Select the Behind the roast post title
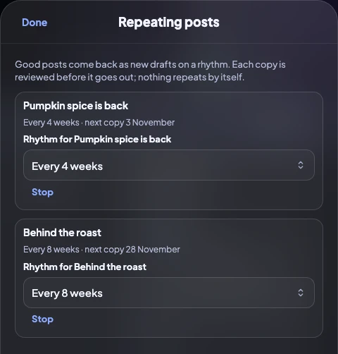Screen dimensions: 338x354 [x=62, y=233]
